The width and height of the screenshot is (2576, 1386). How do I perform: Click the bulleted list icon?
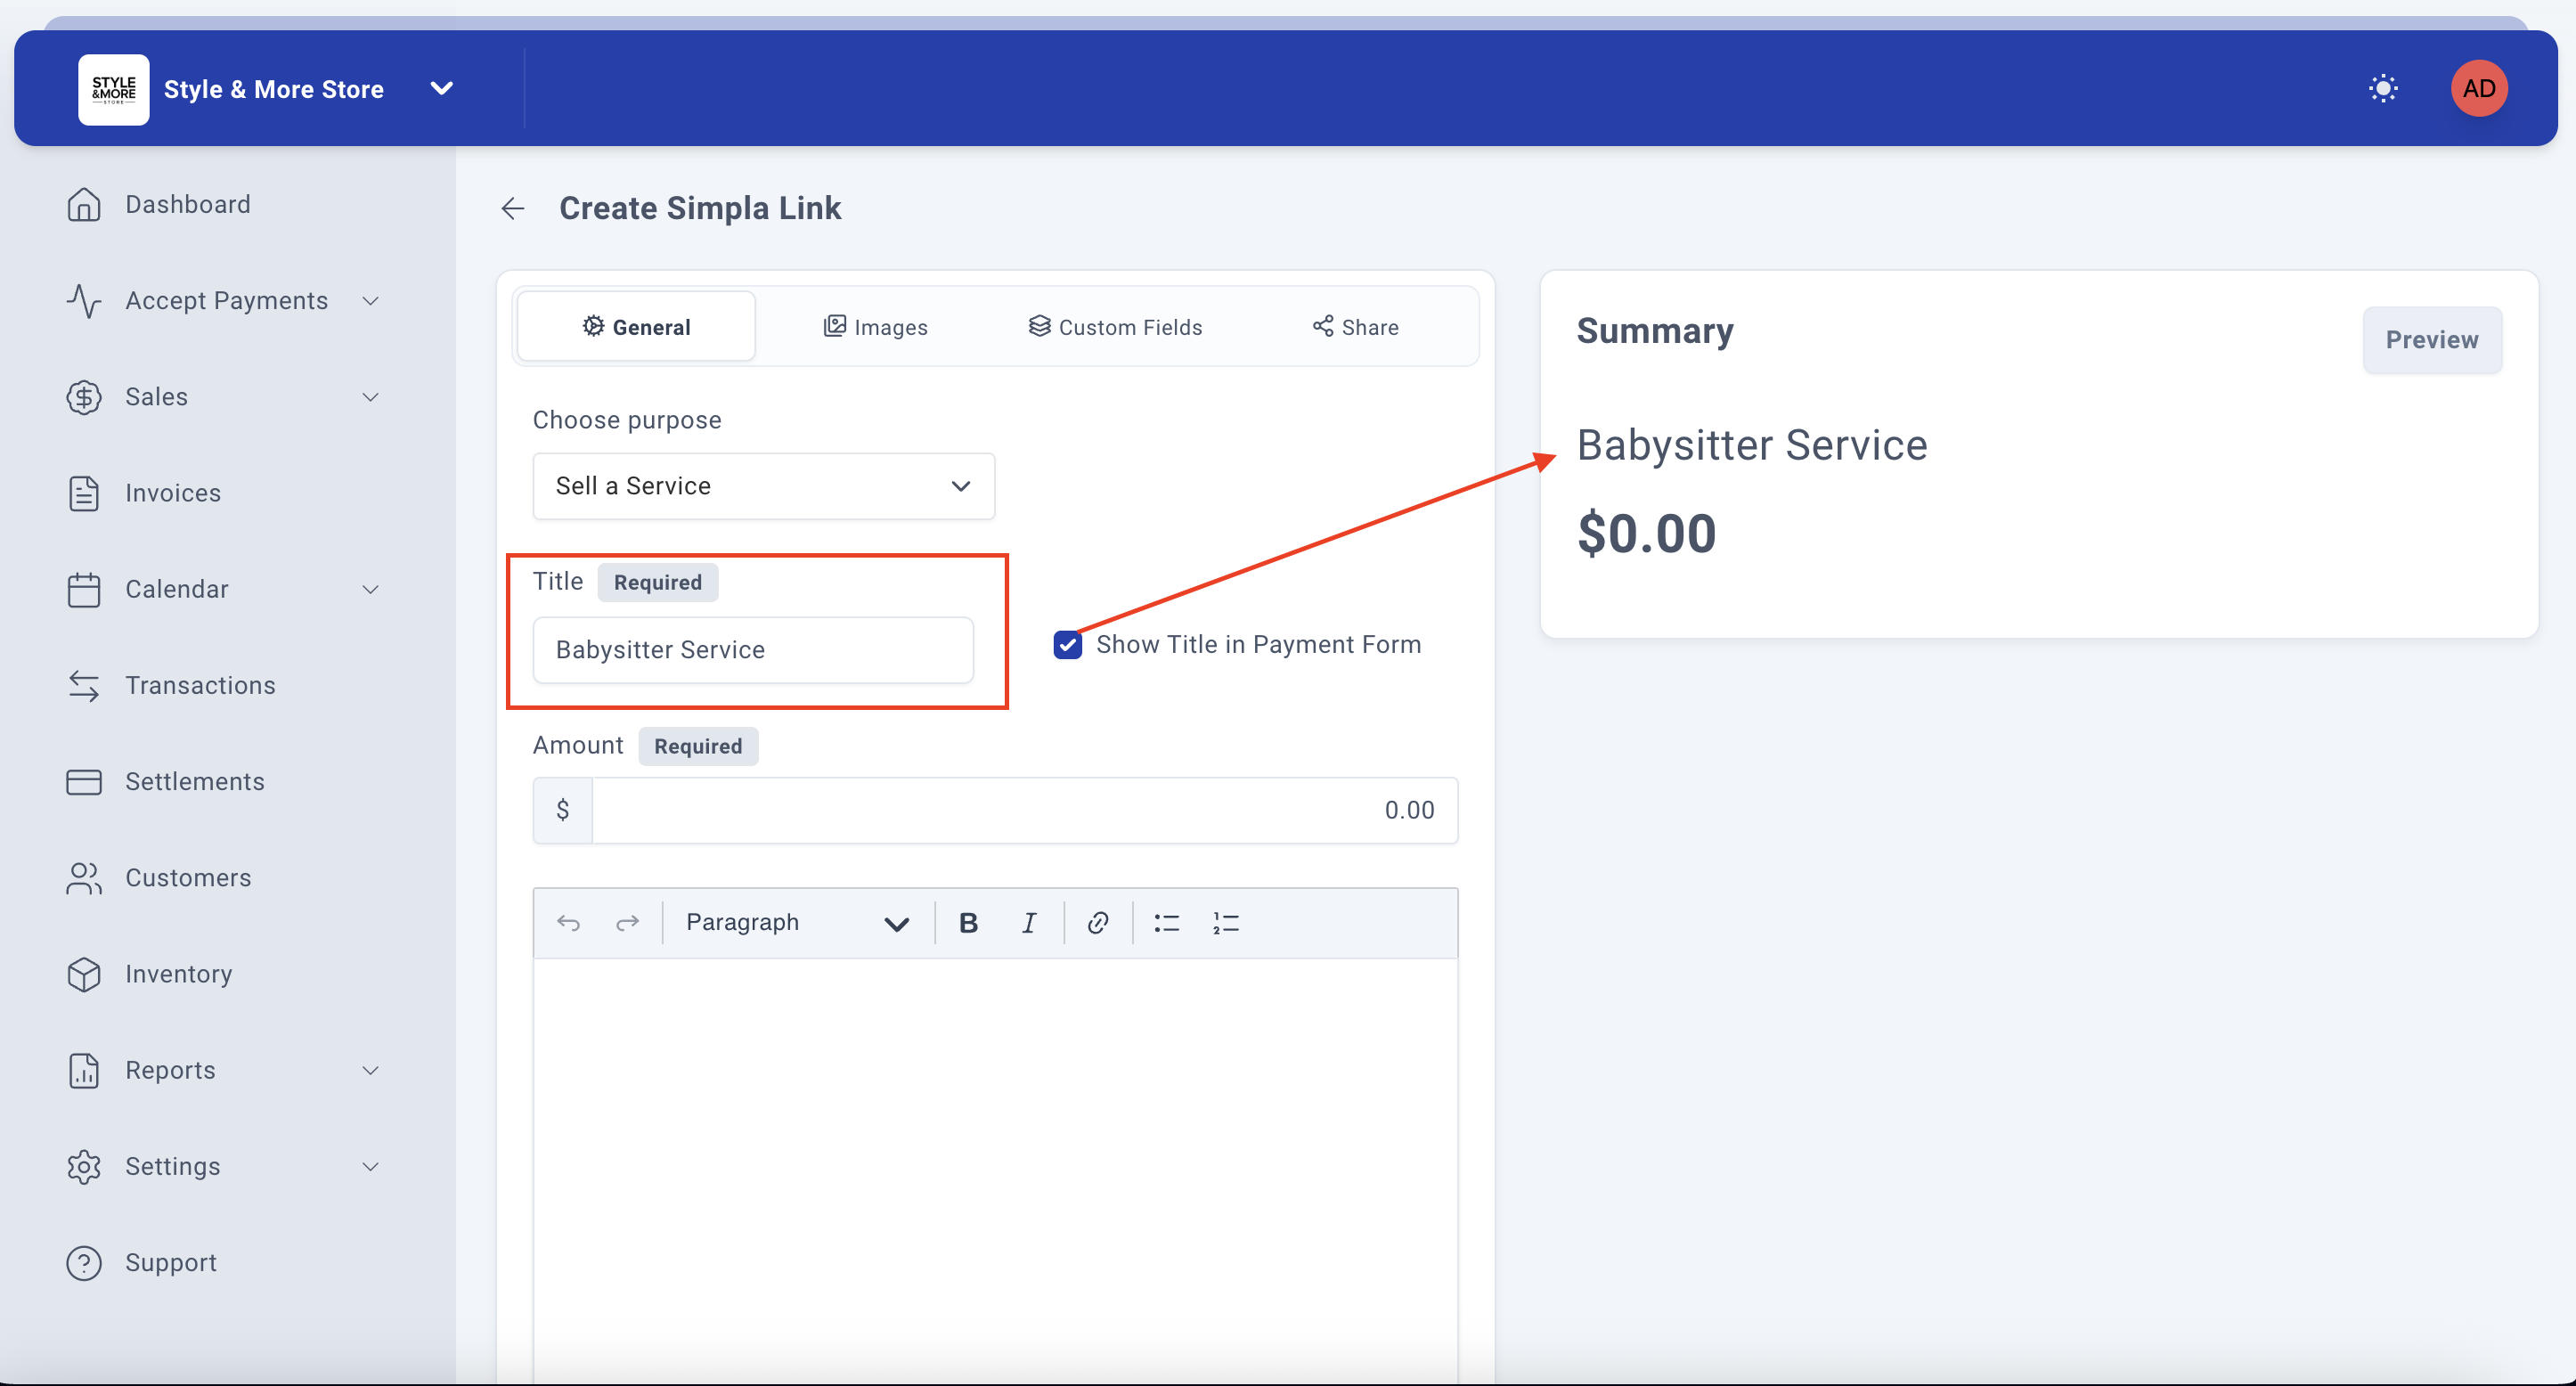pyautogui.click(x=1166, y=922)
